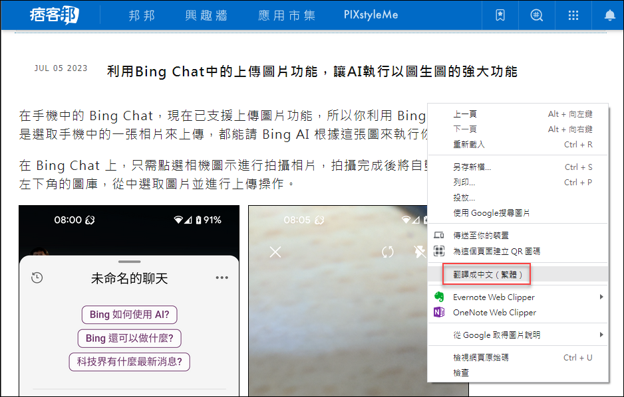The width and height of the screenshot is (624, 397).
Task: Open the PIXstyleMe navigation link
Action: click(371, 15)
